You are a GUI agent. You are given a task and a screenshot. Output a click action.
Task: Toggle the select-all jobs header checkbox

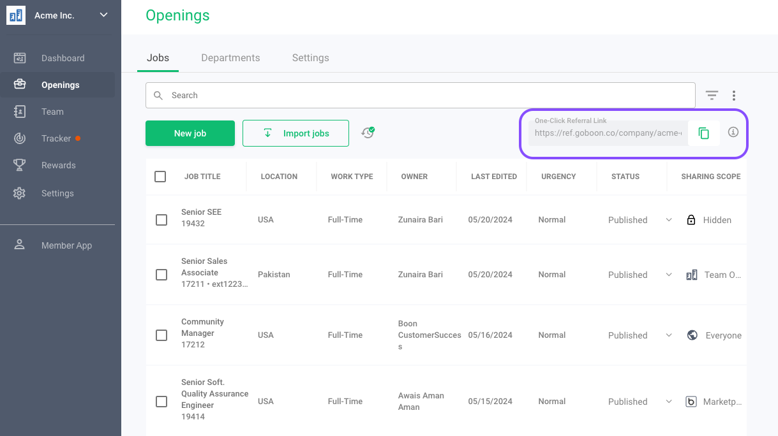160,177
